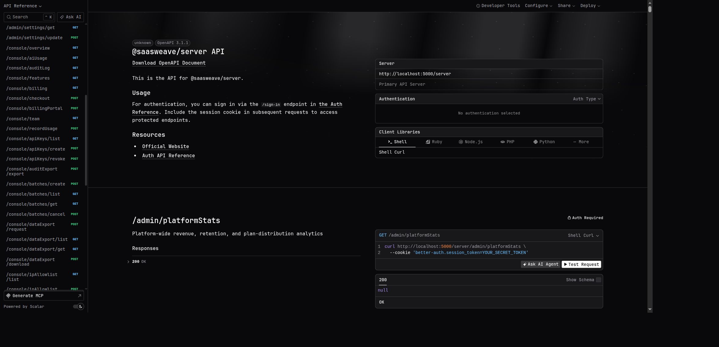Open /console/apiKeys/list endpoint
Viewport: 719px width, 347px height.
tap(43, 139)
